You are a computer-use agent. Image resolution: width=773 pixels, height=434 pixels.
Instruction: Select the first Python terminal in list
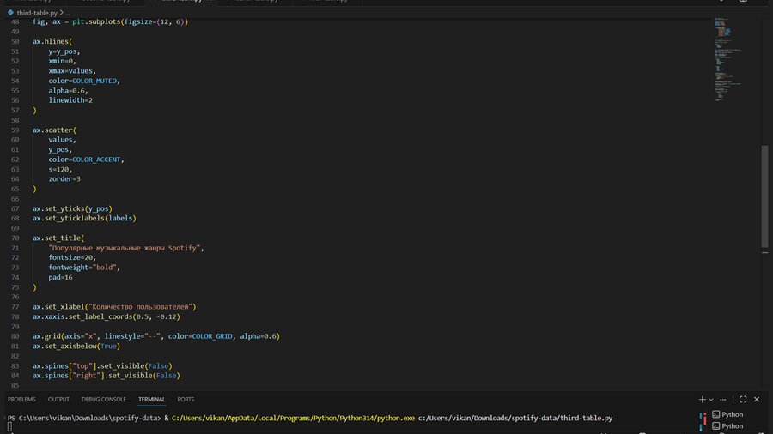tap(732, 414)
